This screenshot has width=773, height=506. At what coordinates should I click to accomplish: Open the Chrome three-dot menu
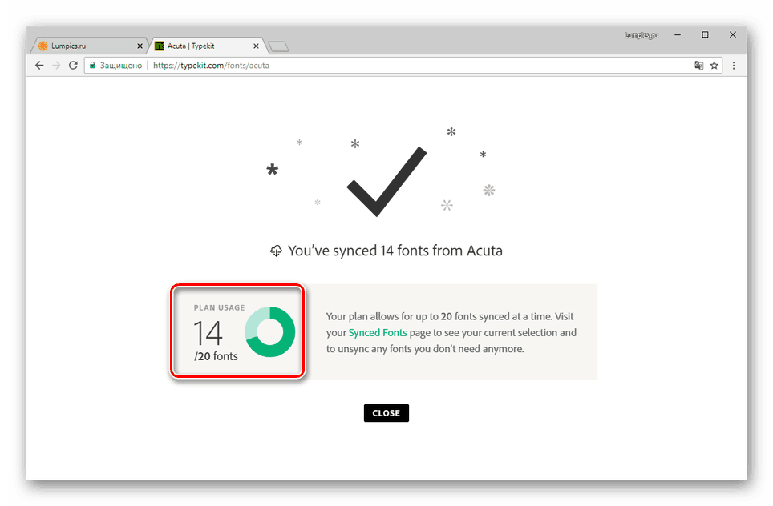tap(734, 66)
